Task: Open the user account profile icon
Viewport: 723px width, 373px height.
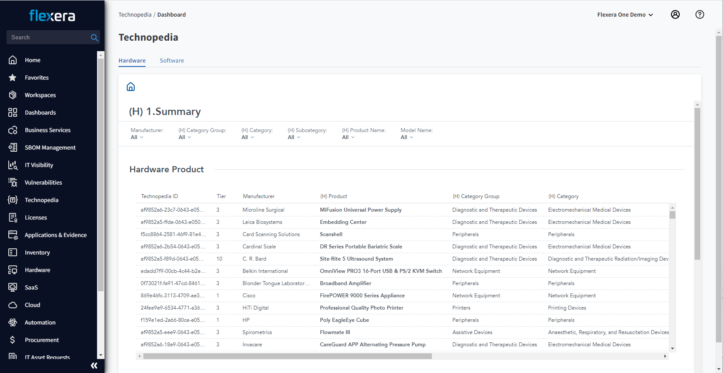Action: (675, 14)
